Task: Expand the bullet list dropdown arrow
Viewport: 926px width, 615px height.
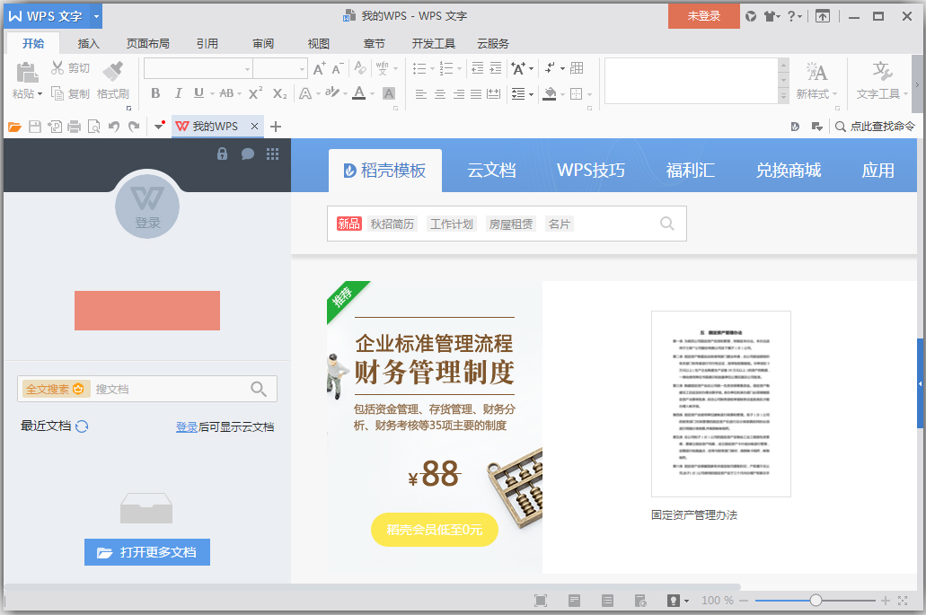Action: click(432, 69)
